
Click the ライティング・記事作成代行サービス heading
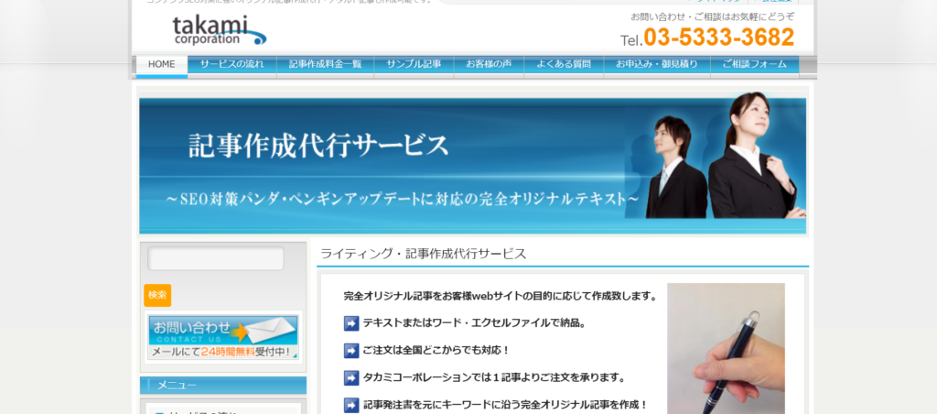(x=424, y=254)
